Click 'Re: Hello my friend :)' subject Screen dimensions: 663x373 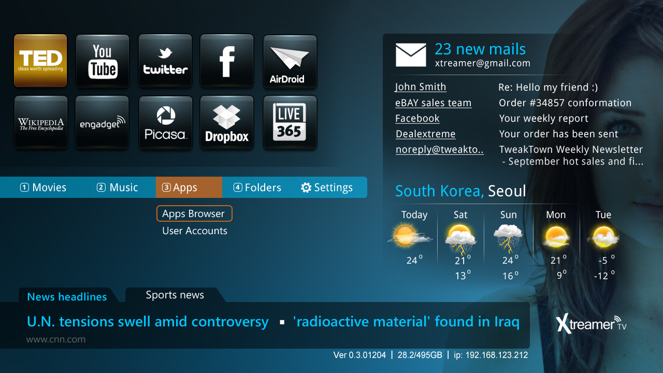click(548, 88)
